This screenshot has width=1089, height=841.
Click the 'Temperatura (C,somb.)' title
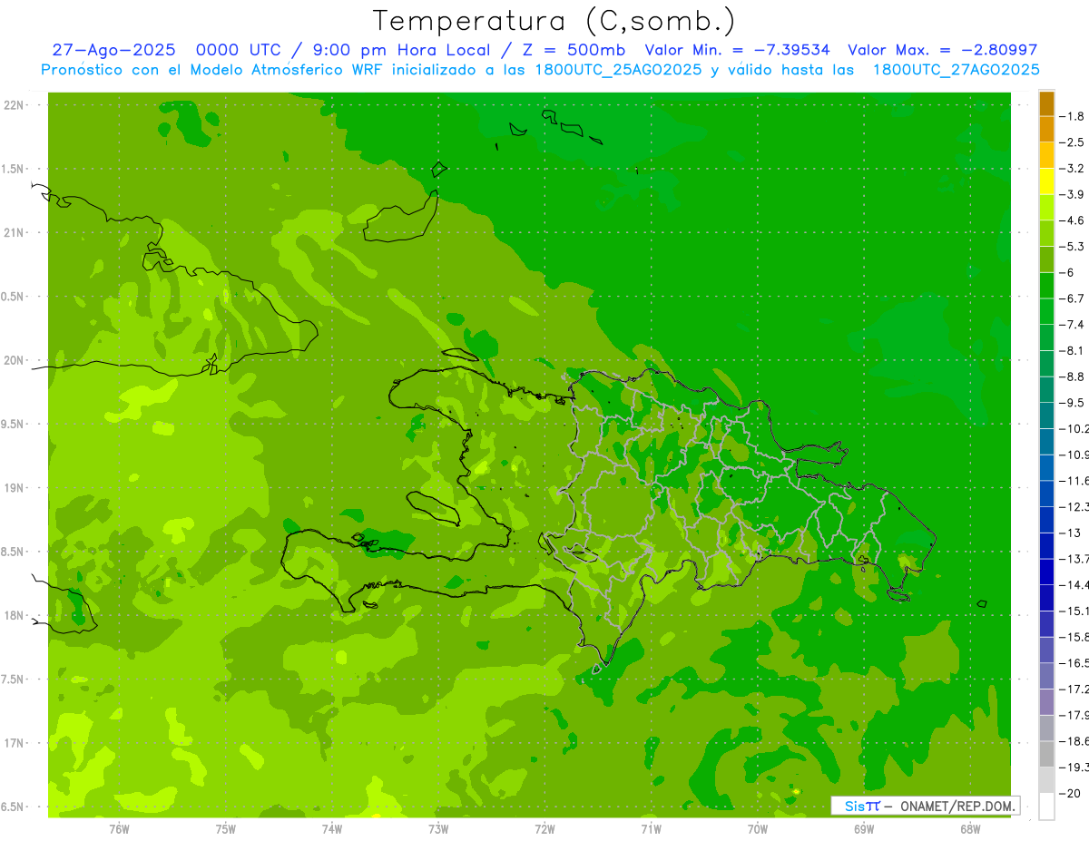pyautogui.click(x=554, y=21)
